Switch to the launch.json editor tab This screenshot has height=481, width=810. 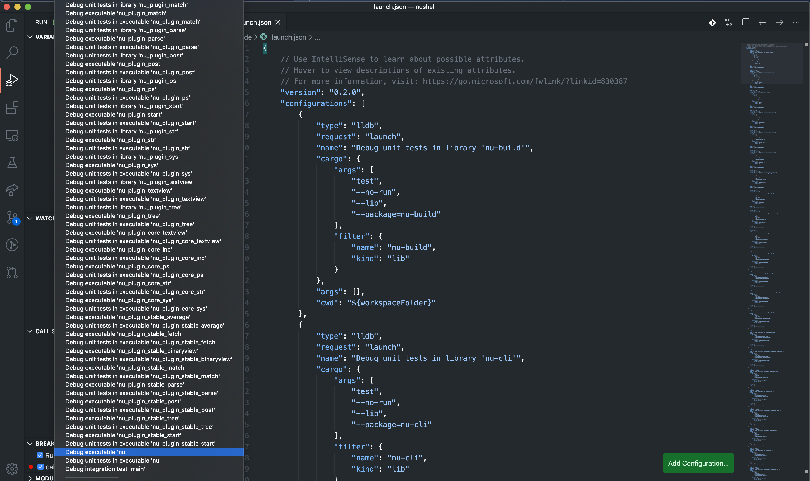258,22
